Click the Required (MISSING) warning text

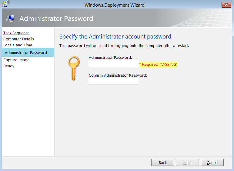158,64
